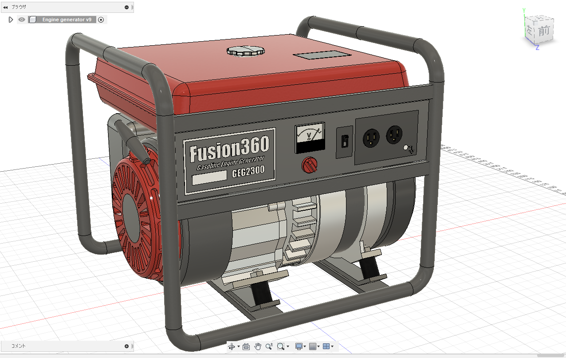
Task: Collapse the ブラウザ panel with double-arrow
Action: pos(5,7)
